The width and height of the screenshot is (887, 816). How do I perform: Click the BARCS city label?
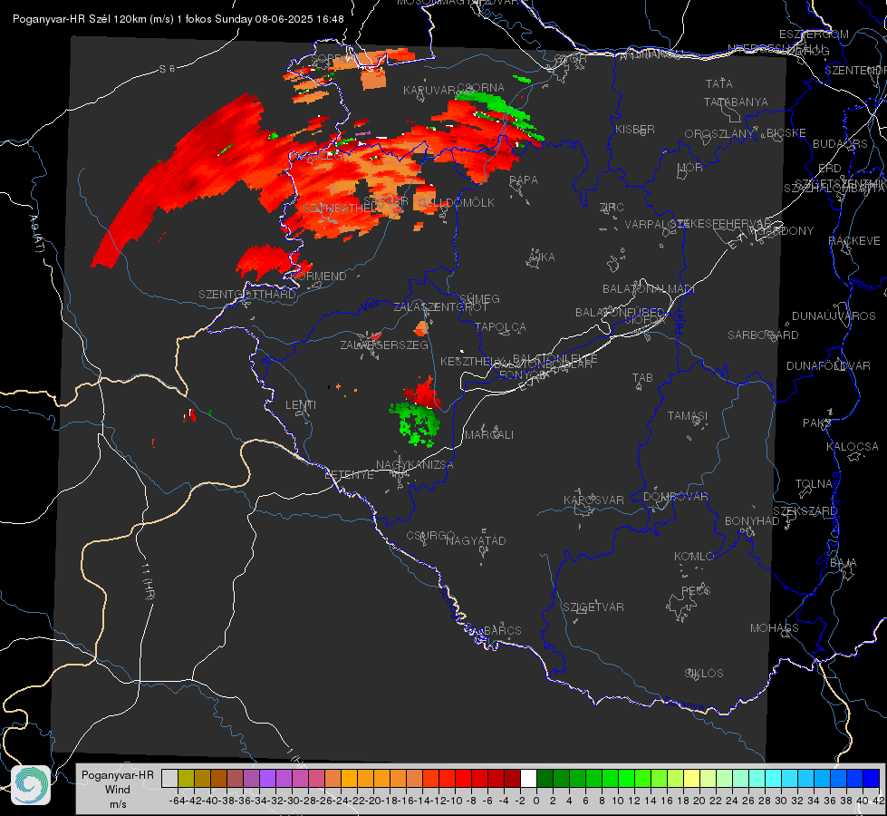click(502, 631)
